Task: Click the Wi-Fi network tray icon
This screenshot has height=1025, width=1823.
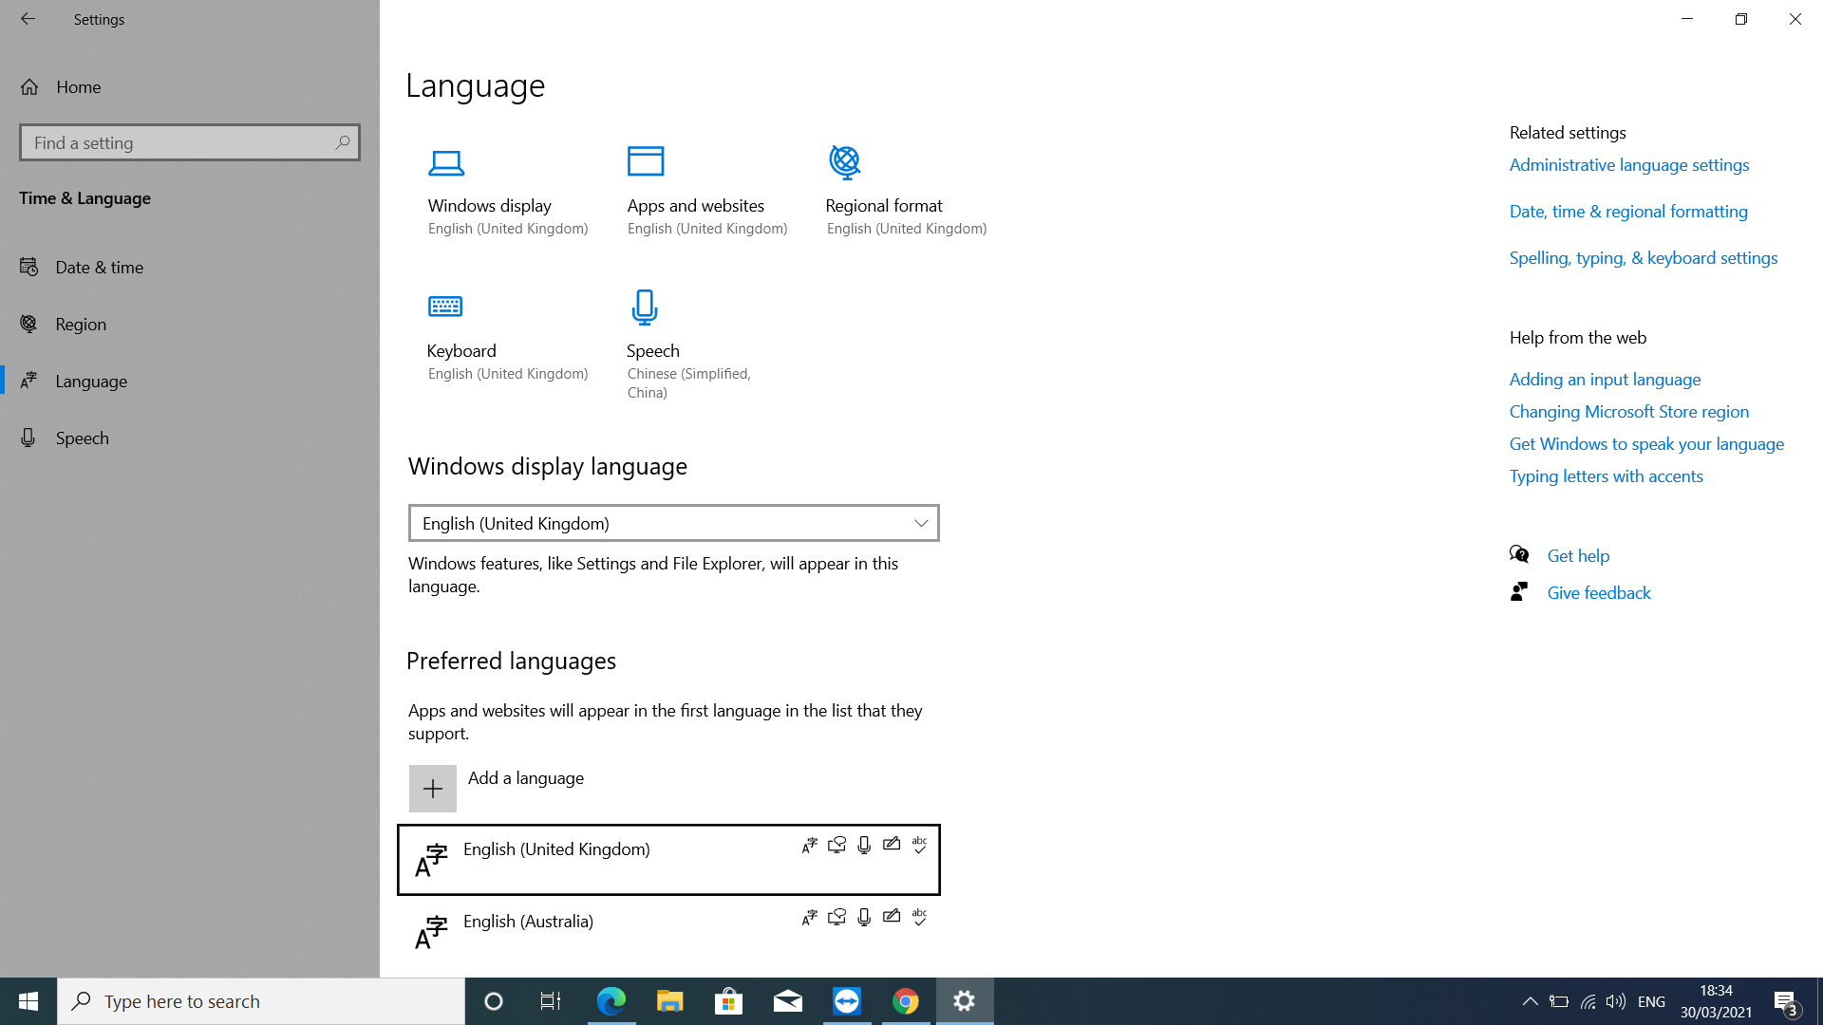Action: (1588, 1001)
